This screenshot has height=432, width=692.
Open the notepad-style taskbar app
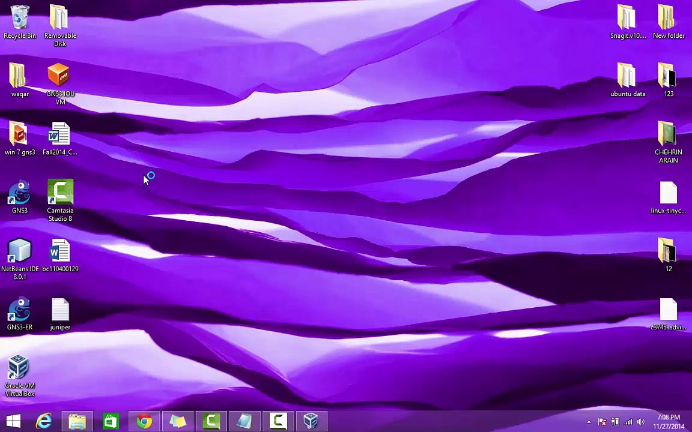pyautogui.click(x=245, y=421)
